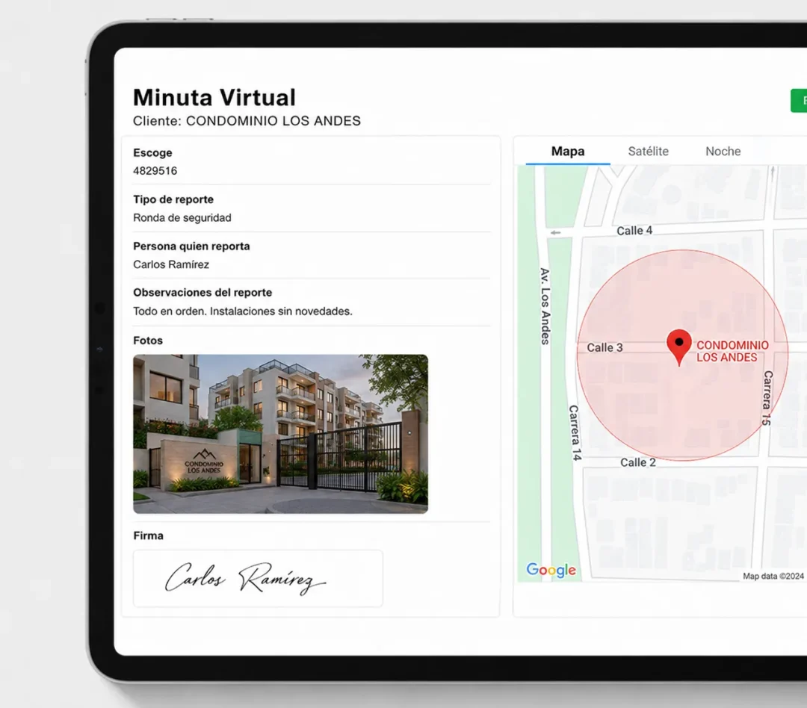Image resolution: width=807 pixels, height=708 pixels.
Task: Click the Firma section label
Action: coord(148,535)
